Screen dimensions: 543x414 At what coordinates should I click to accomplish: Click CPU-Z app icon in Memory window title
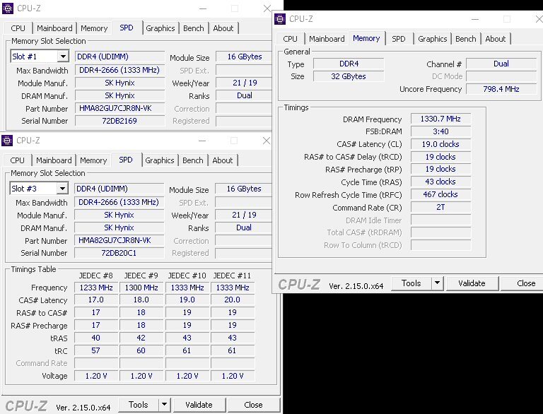280,19
